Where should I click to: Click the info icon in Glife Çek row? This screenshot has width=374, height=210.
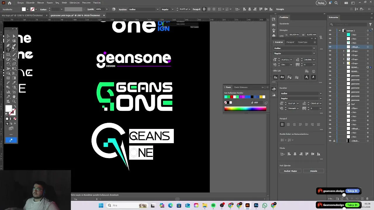click(x=314, y=71)
